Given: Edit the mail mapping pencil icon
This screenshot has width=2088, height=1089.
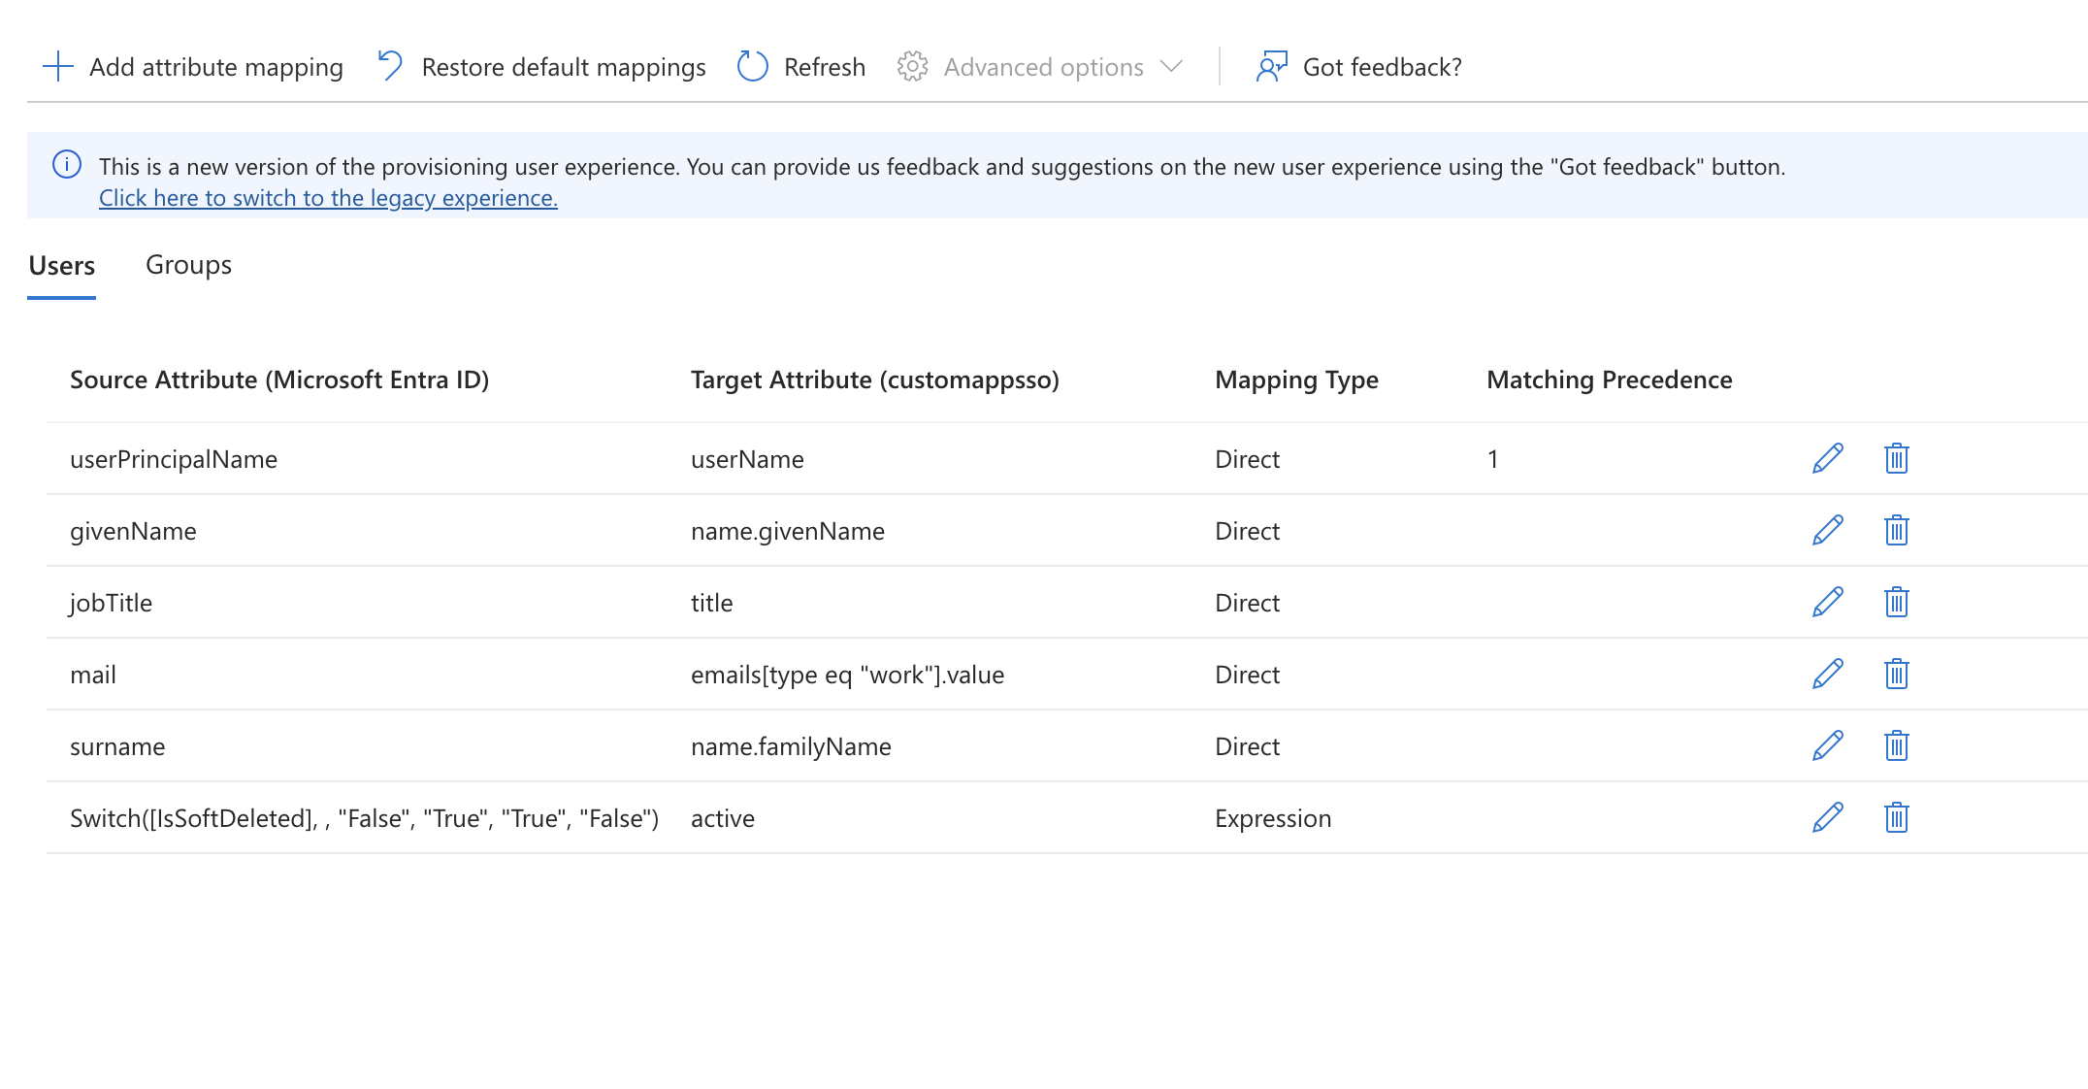Looking at the screenshot, I should tap(1828, 674).
